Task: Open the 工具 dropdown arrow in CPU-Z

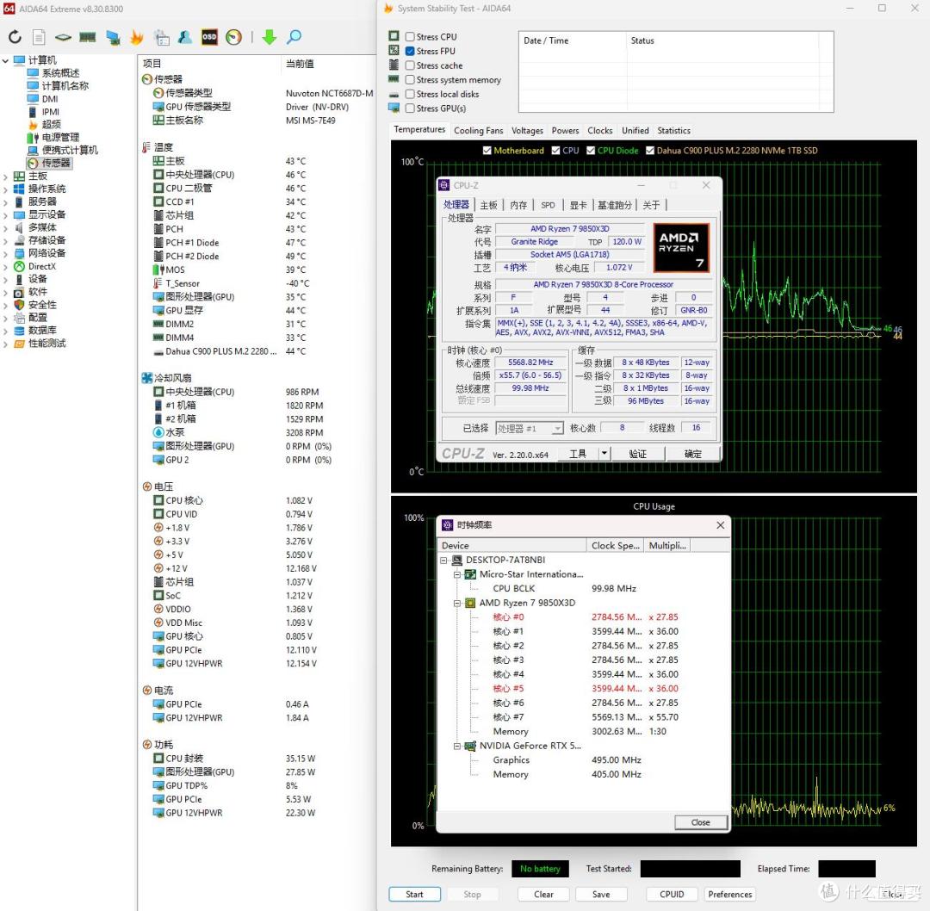Action: pyautogui.click(x=604, y=454)
